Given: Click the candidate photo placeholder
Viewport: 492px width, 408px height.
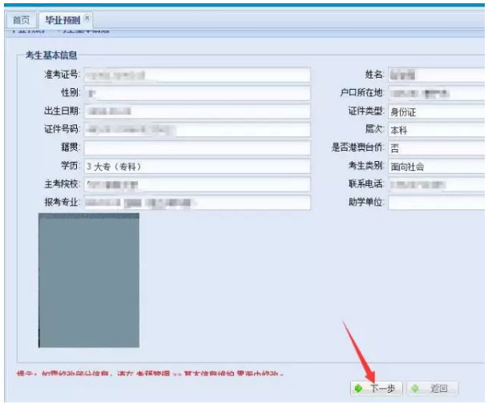Looking at the screenshot, I should tap(89, 281).
